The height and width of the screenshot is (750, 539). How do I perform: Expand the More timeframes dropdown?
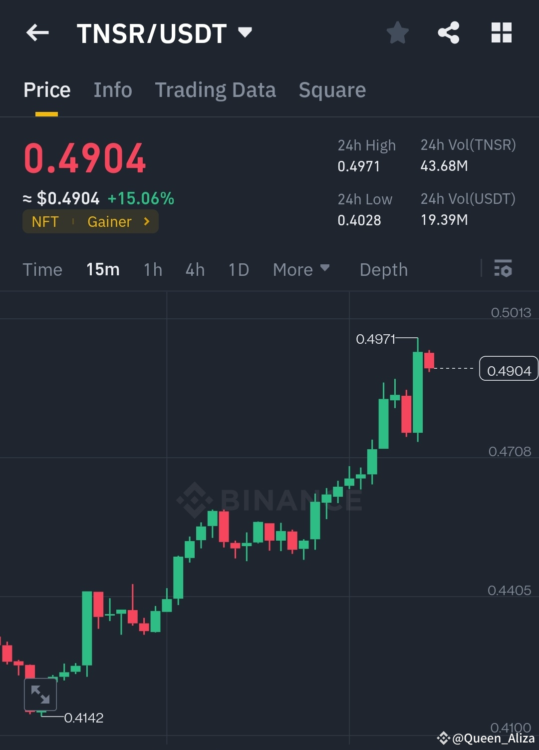coord(301,270)
